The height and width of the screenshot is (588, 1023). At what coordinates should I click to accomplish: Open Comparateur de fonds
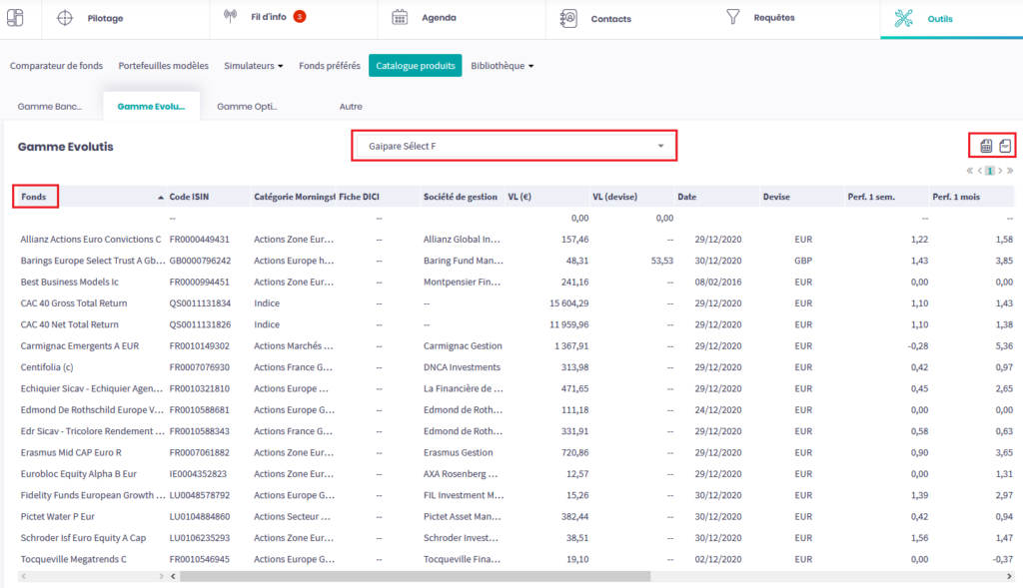[x=56, y=66]
